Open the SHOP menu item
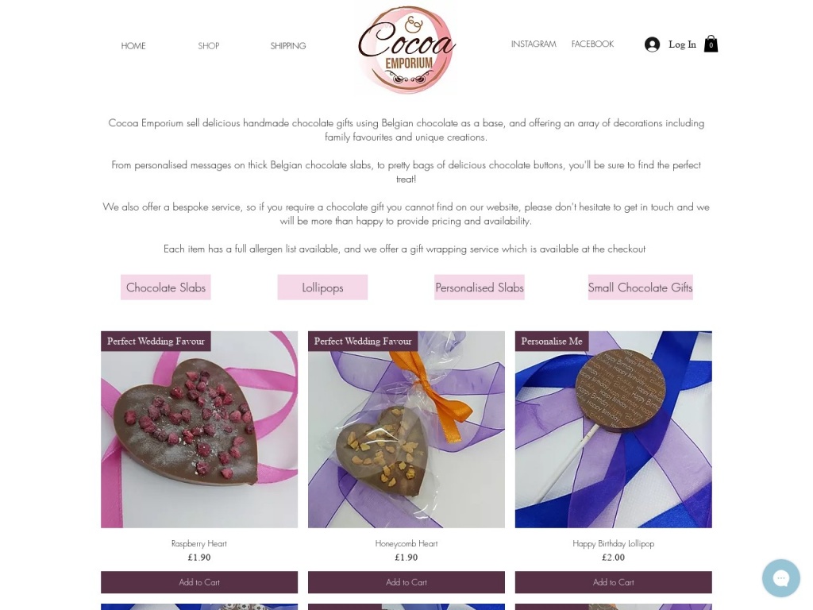813x610 pixels. [x=209, y=45]
